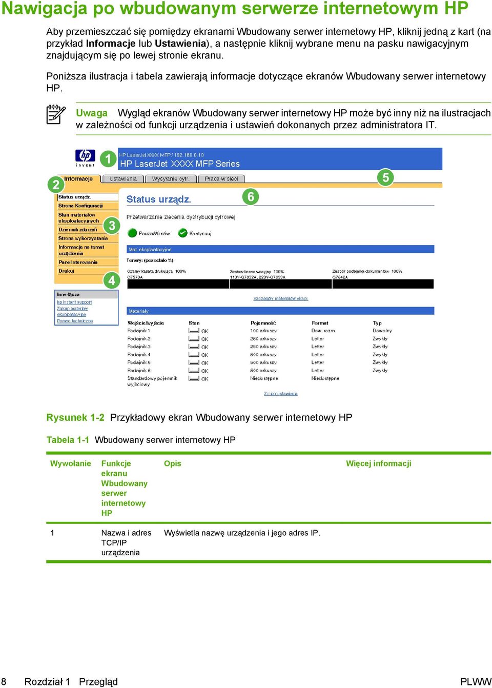Click the Pojemność column header

click(x=263, y=323)
